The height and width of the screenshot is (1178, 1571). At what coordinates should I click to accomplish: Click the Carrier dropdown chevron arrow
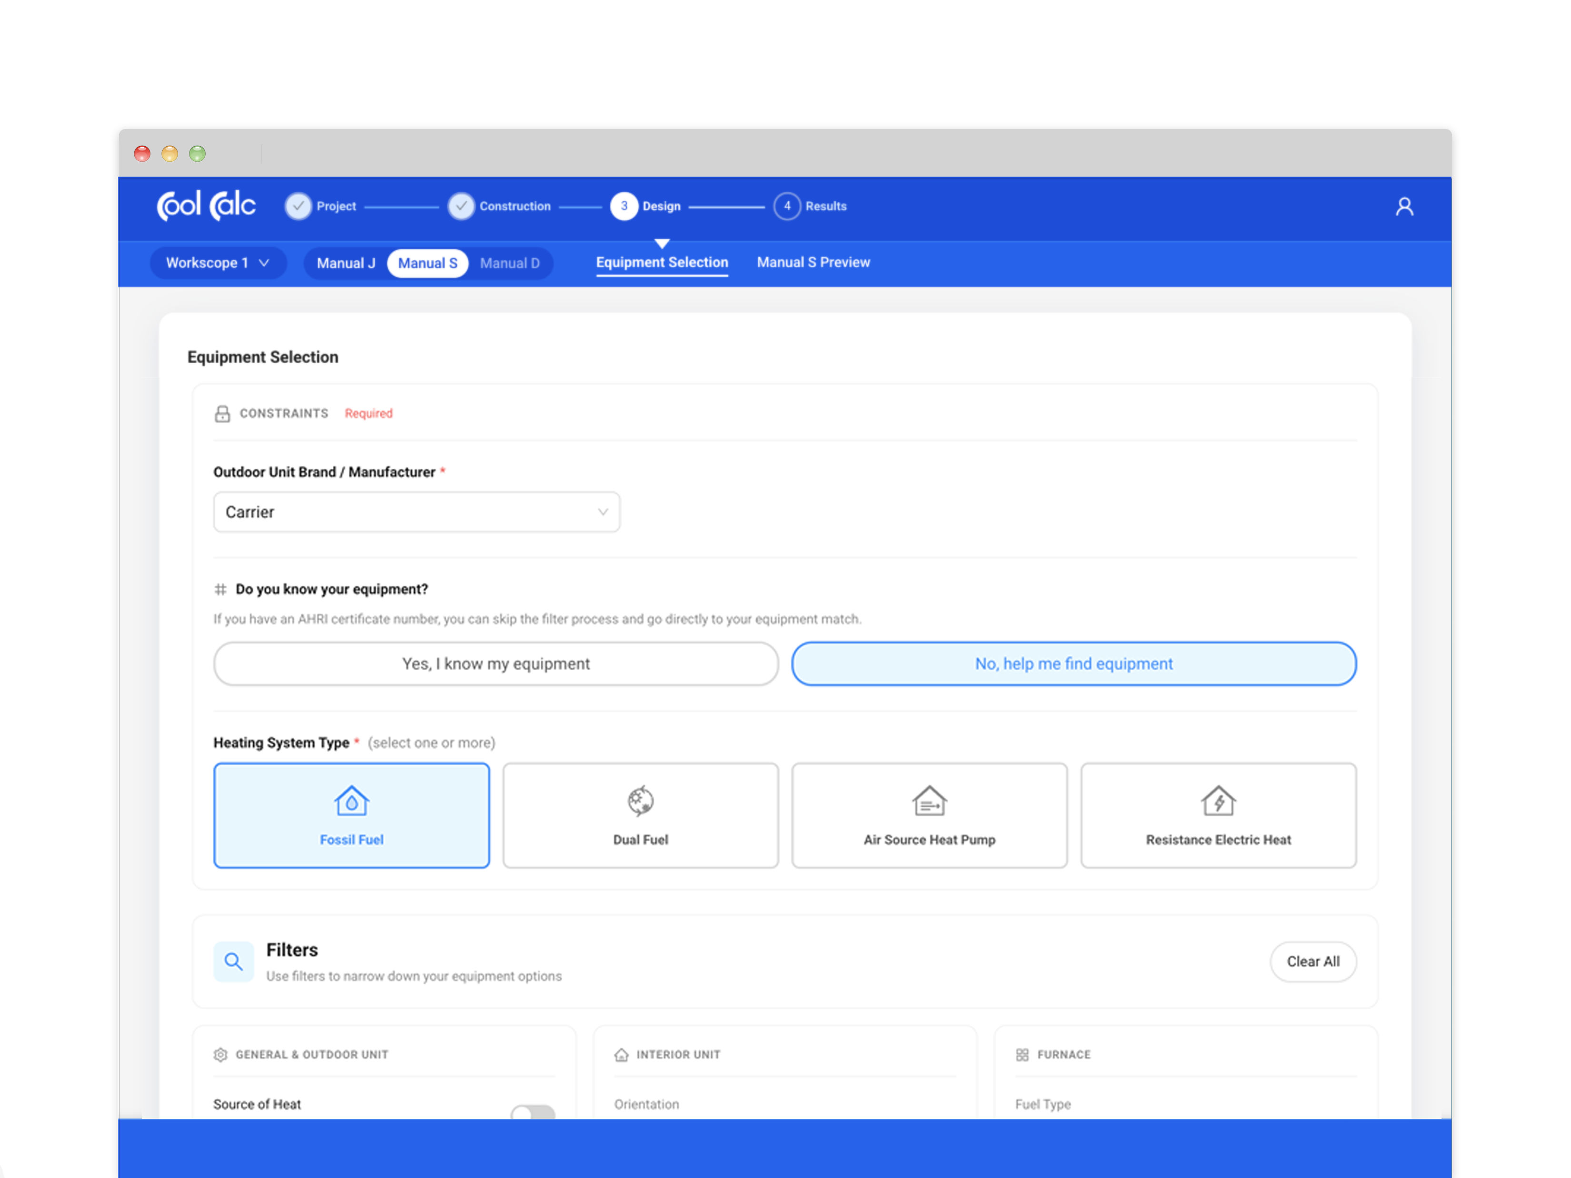pyautogui.click(x=602, y=512)
